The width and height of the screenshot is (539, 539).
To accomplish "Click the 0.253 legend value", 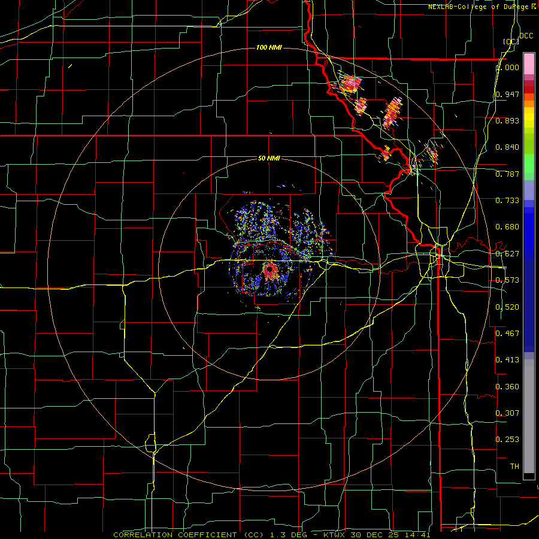I will (x=507, y=440).
